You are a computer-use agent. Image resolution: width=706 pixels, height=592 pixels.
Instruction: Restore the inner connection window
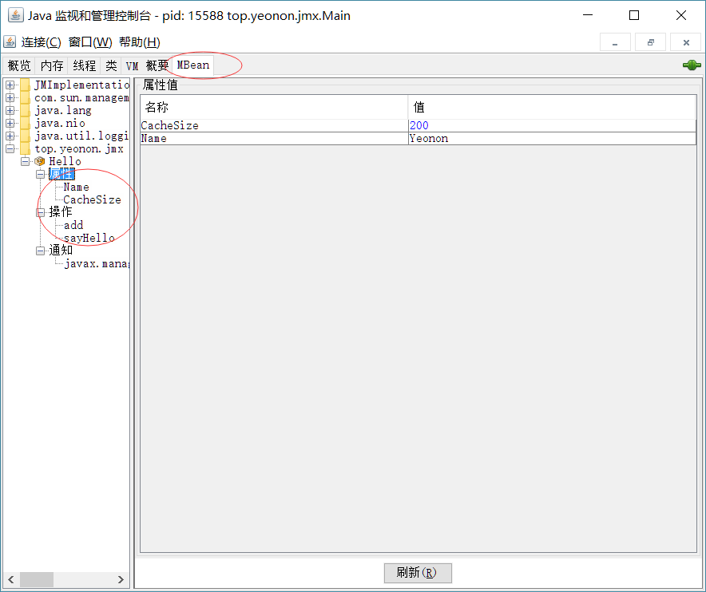coord(650,42)
